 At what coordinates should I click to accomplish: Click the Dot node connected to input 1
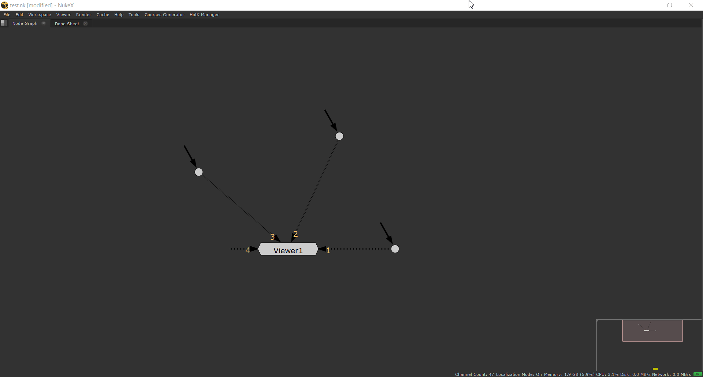(395, 249)
